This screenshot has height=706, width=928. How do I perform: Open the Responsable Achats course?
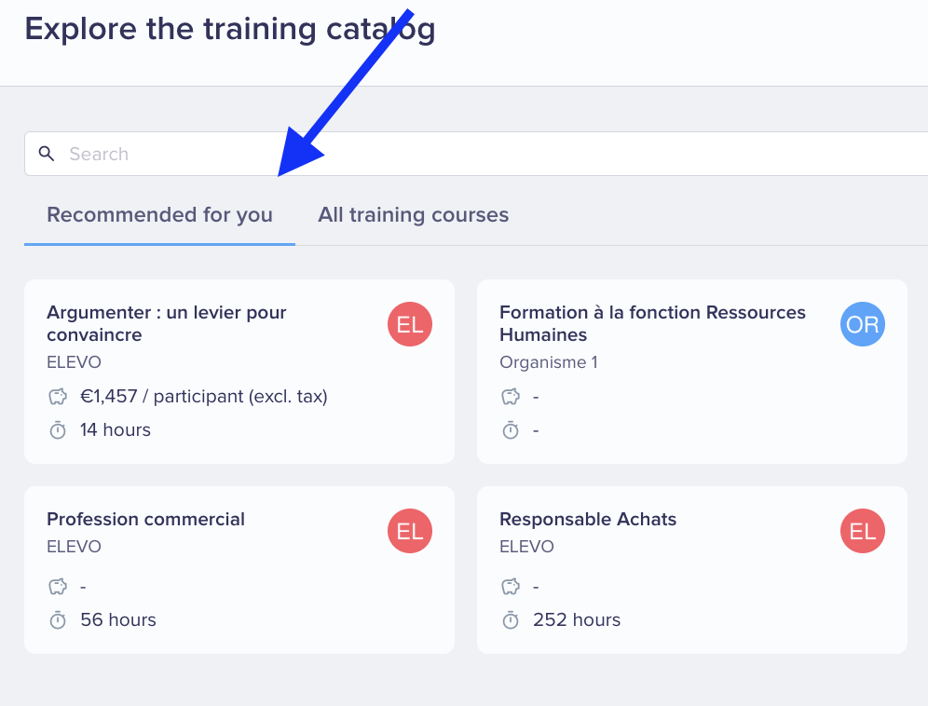coord(588,519)
